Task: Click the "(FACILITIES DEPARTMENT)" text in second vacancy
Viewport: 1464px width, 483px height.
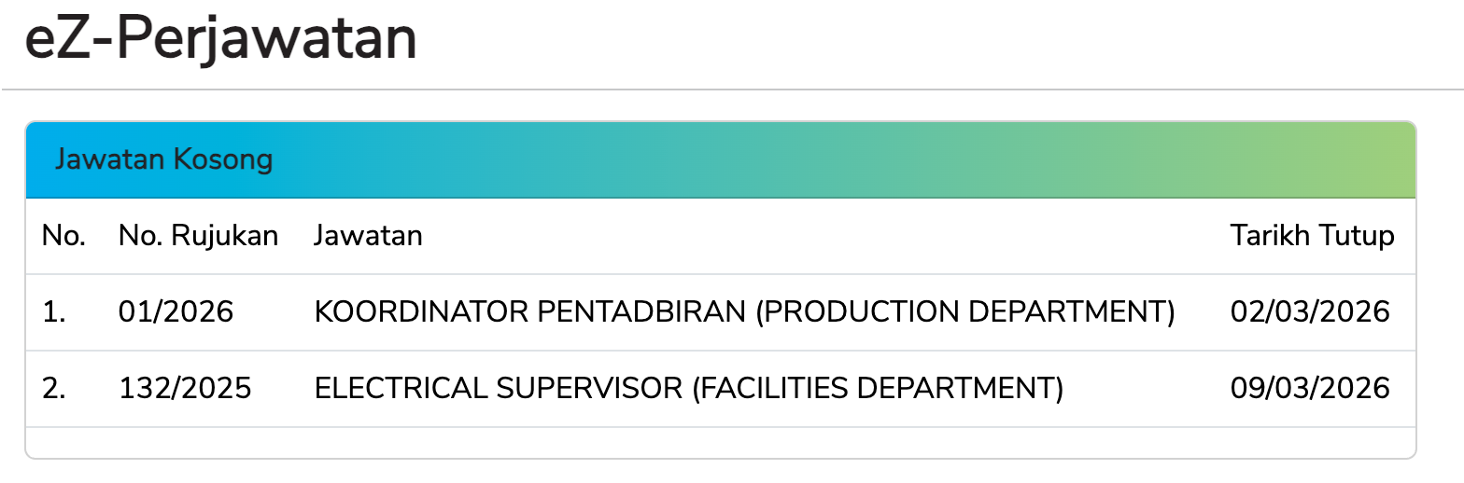Action: click(877, 389)
